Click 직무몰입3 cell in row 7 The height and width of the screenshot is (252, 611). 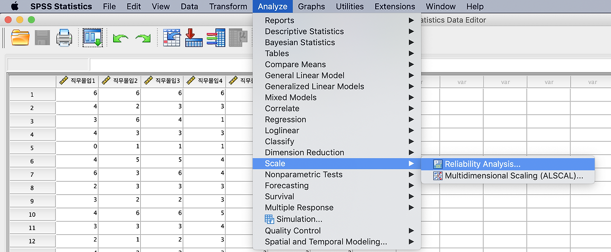pyautogui.click(x=162, y=174)
